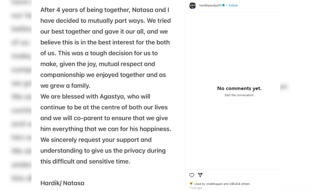Click 'Start the conversation.' prompt

[239, 95]
